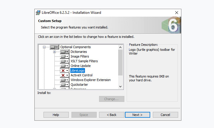Expand the Dictionaries tree node
The height and width of the screenshot is (128, 214).
point(54,52)
